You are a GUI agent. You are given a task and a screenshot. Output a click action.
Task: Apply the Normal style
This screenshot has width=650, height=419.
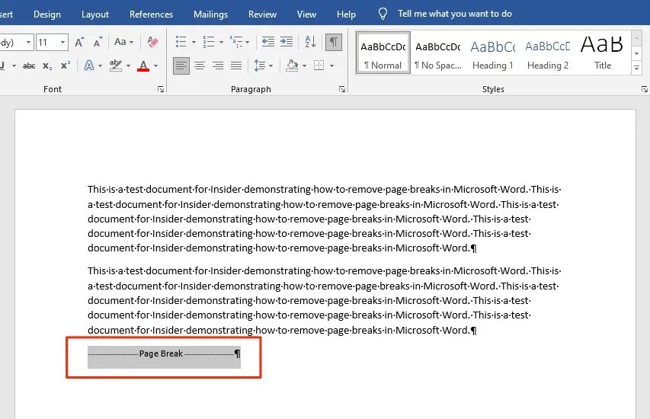point(383,53)
